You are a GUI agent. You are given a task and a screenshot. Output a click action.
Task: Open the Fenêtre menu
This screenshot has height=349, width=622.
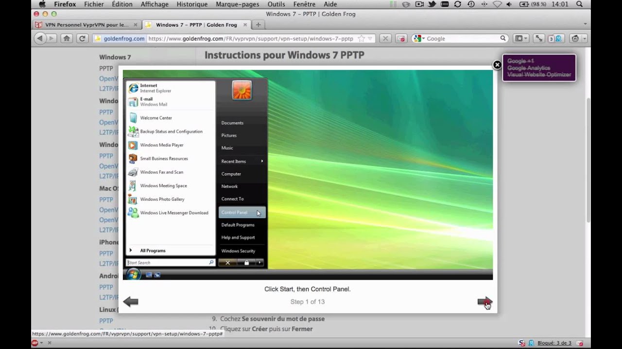pos(304,4)
